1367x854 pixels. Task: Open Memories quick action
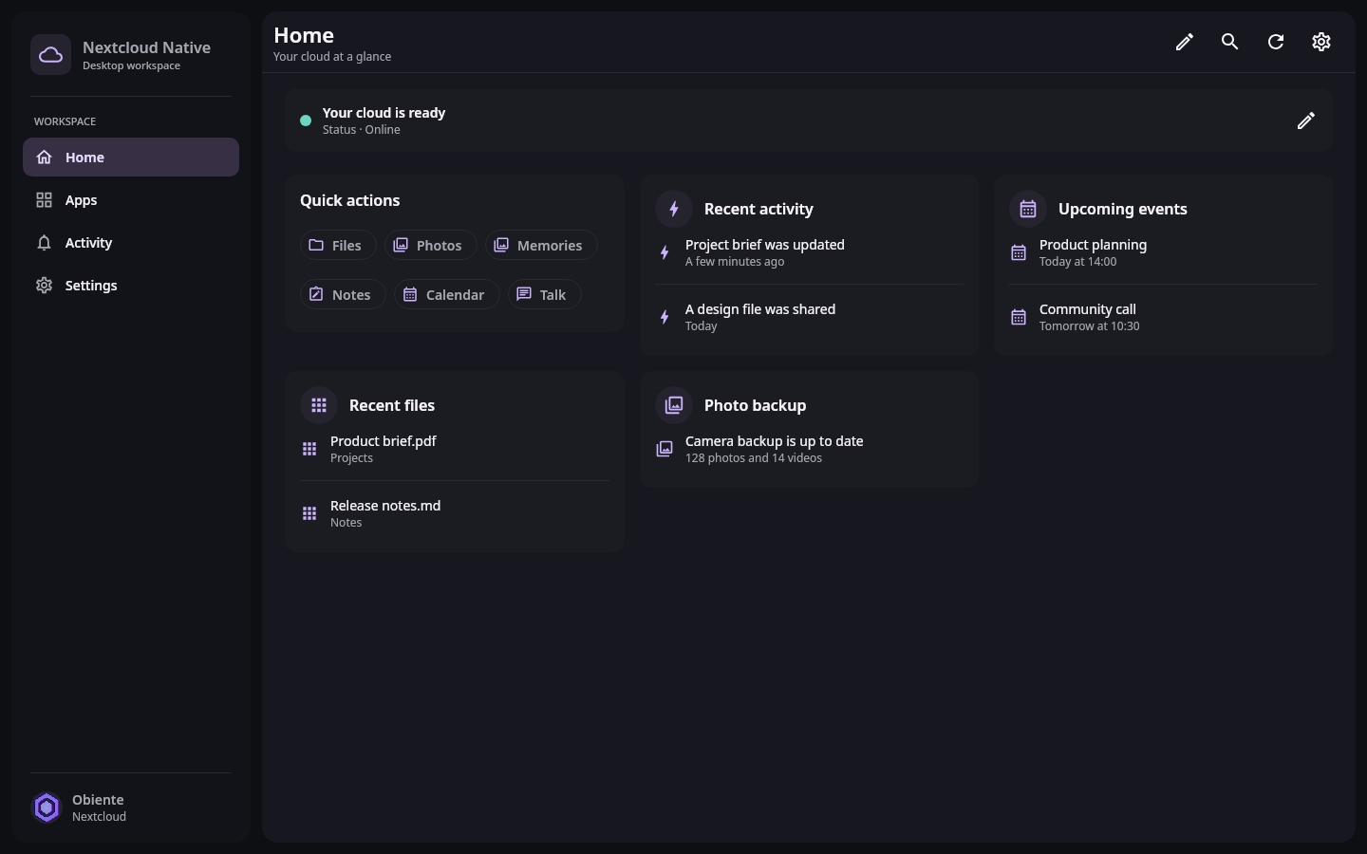pyautogui.click(x=541, y=245)
